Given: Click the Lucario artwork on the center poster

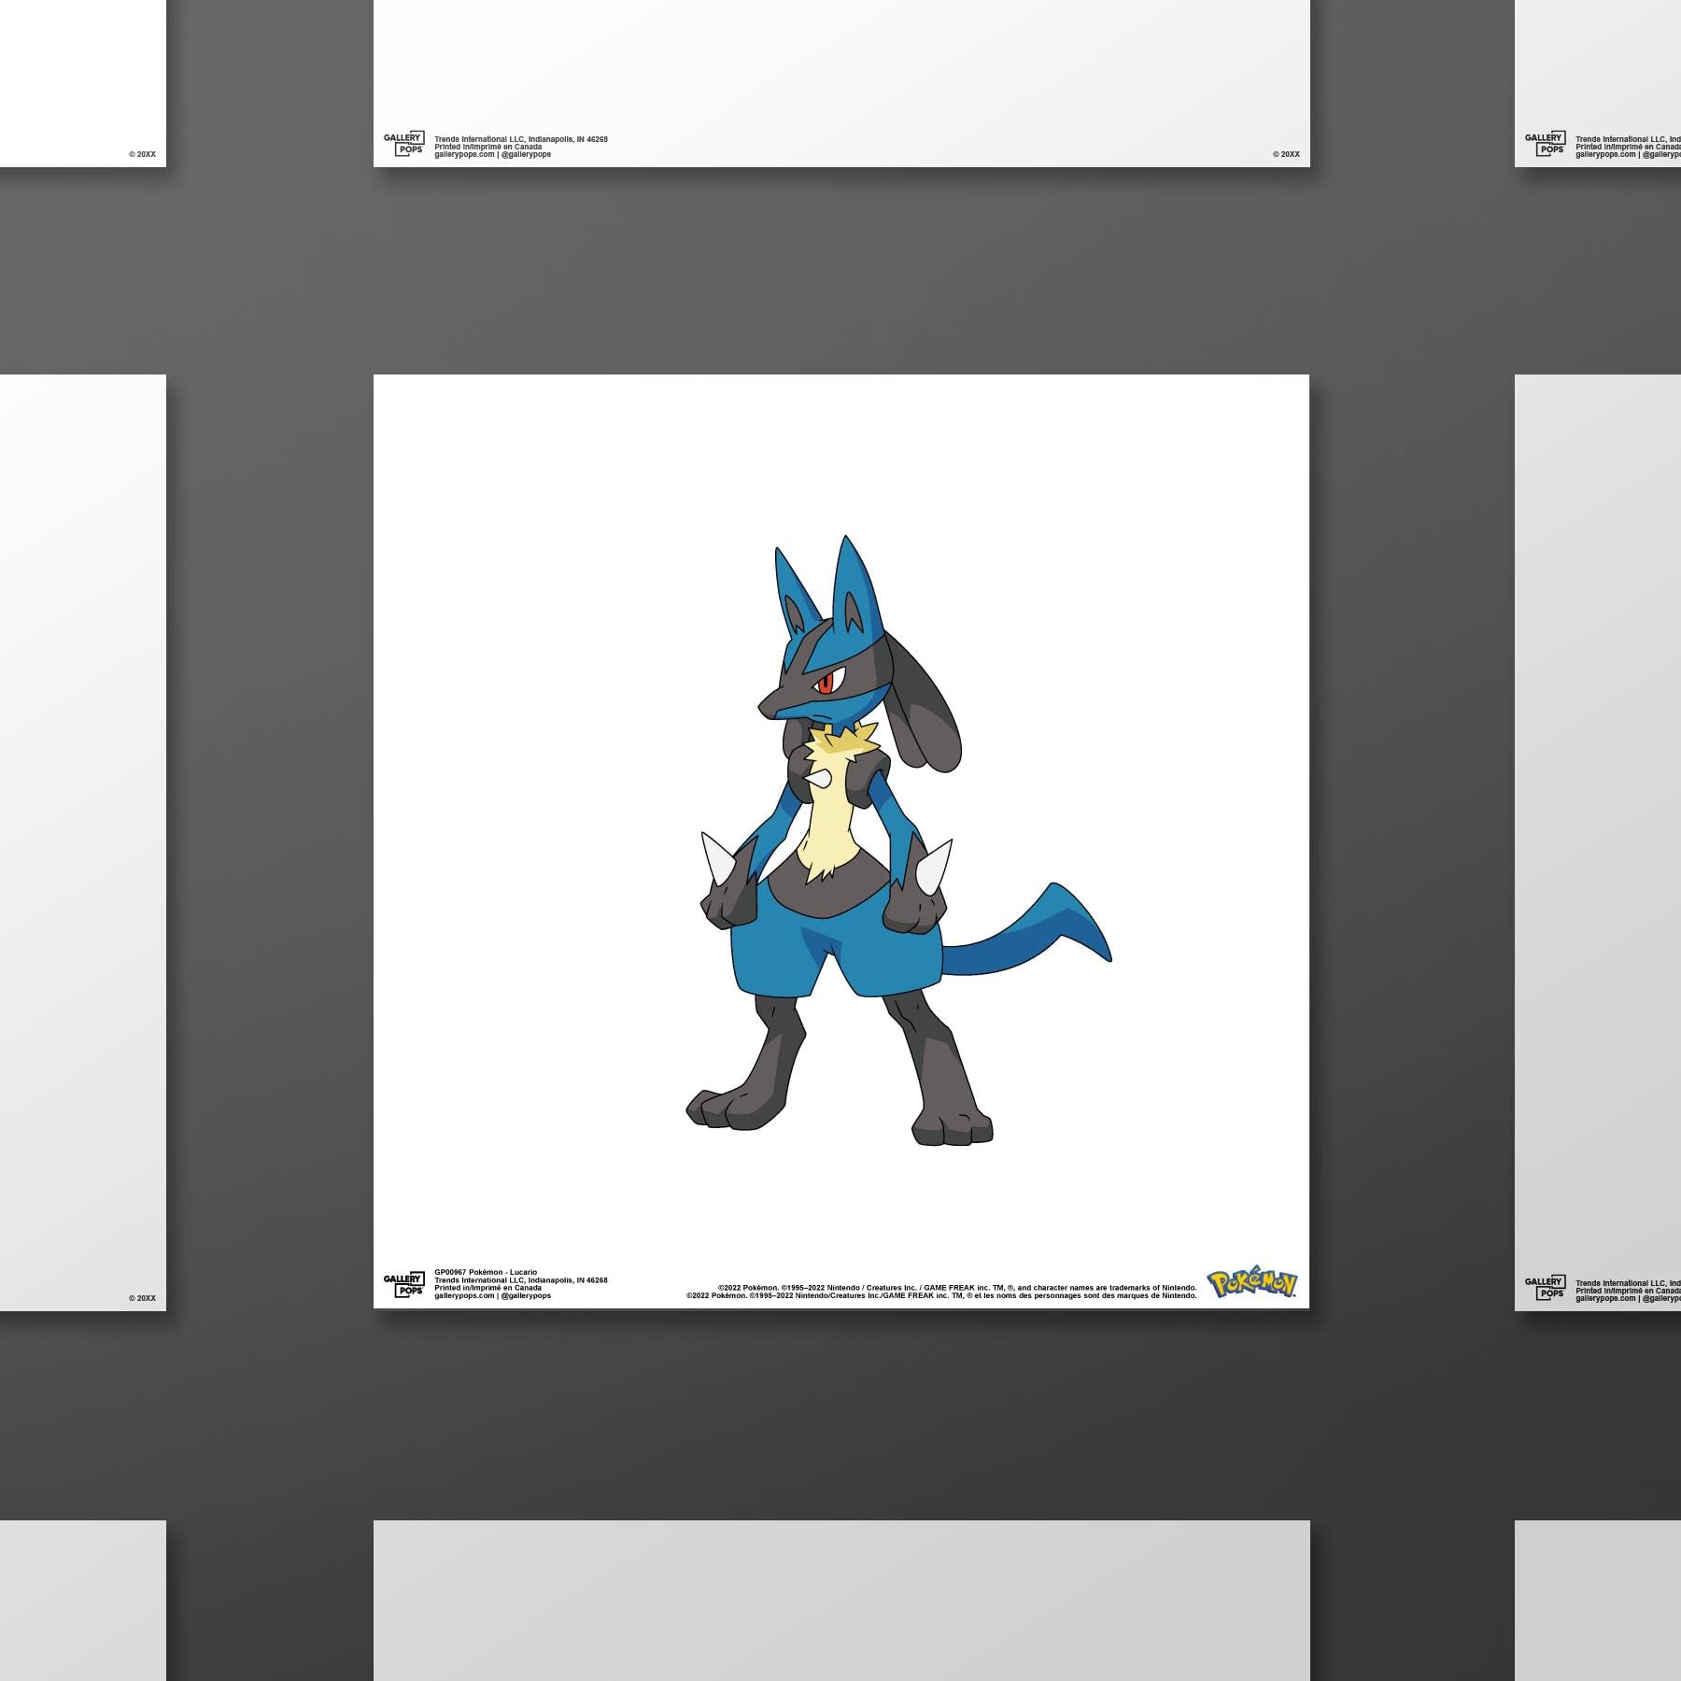Looking at the screenshot, I should pyautogui.click(x=898, y=840).
